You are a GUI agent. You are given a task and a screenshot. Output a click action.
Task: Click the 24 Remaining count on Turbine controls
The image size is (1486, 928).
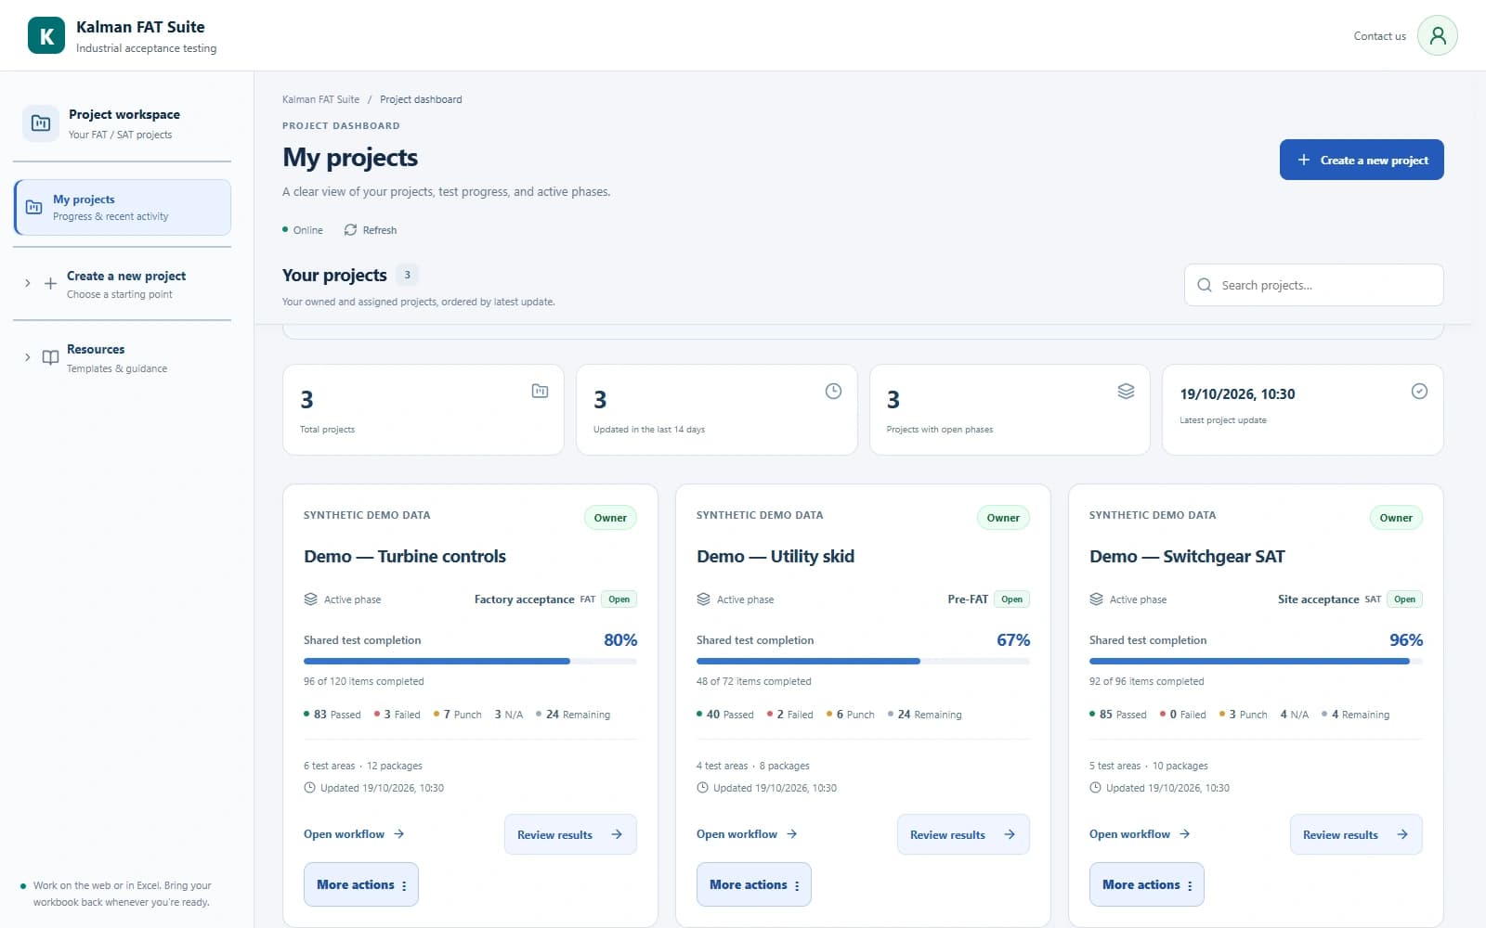(x=574, y=715)
